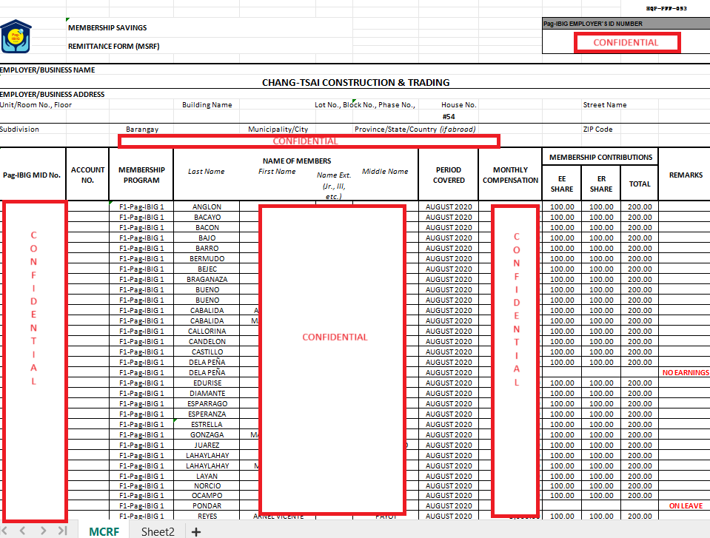Select the MONTHLY COMPENSATION column header
The image size is (710, 538).
tap(510, 175)
